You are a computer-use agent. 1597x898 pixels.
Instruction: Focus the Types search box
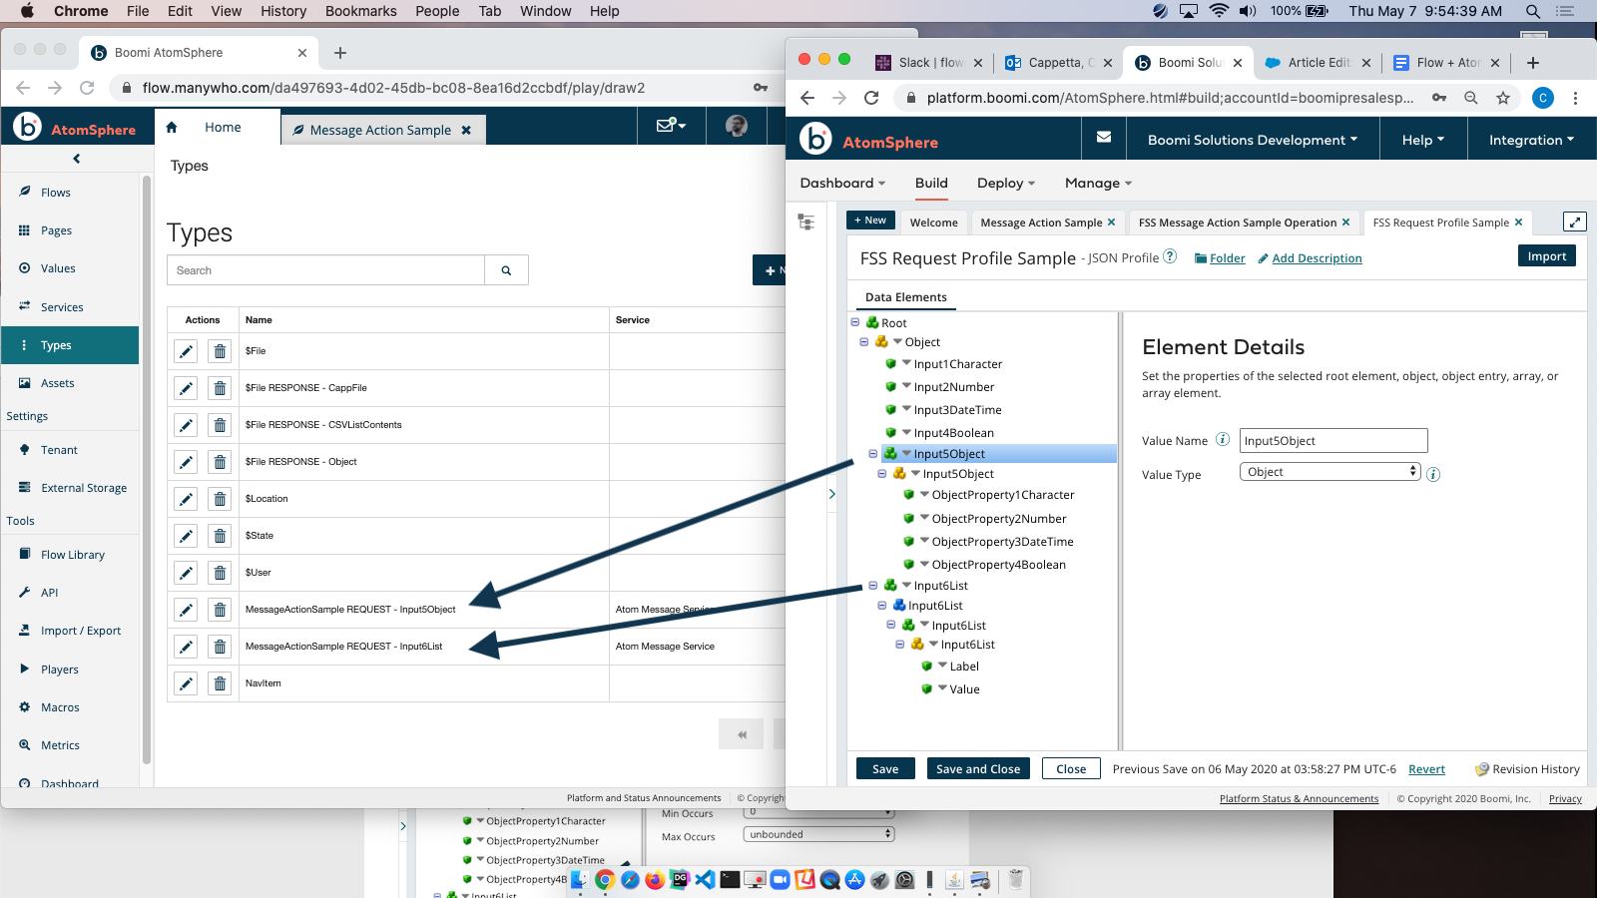(x=325, y=270)
